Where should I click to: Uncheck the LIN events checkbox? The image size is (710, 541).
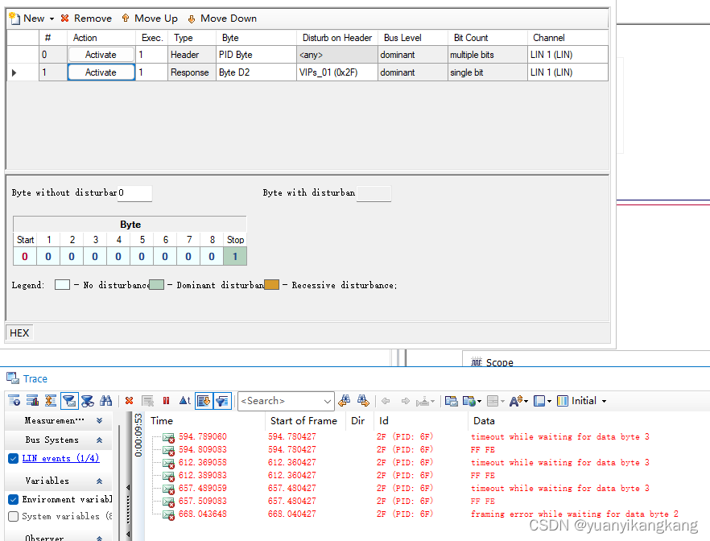click(11, 459)
